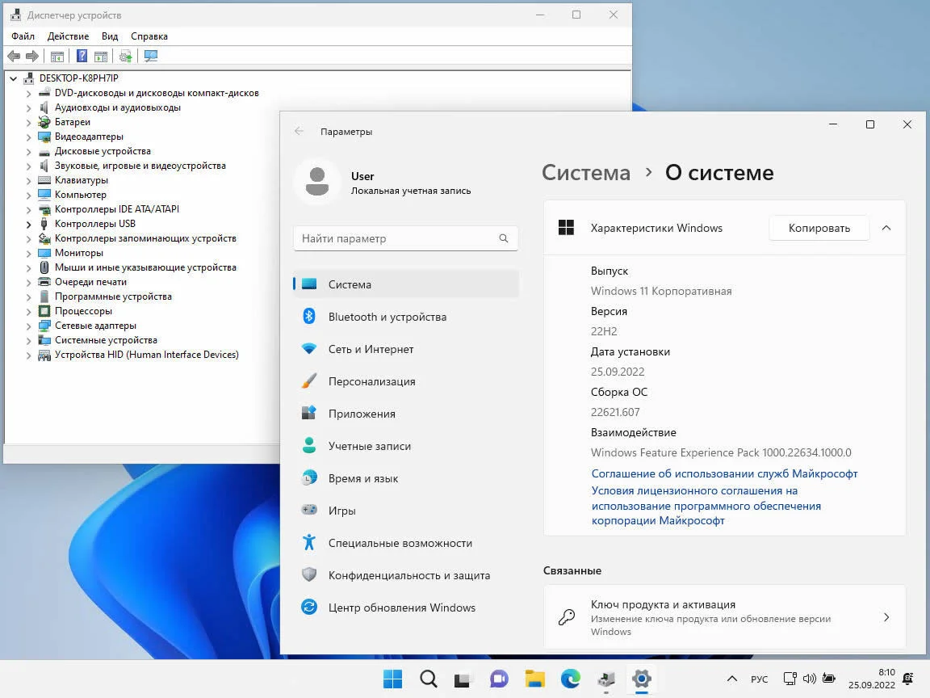Click the Help icon in Device Manager toolbar
Screen dimensions: 930x698
coord(82,56)
